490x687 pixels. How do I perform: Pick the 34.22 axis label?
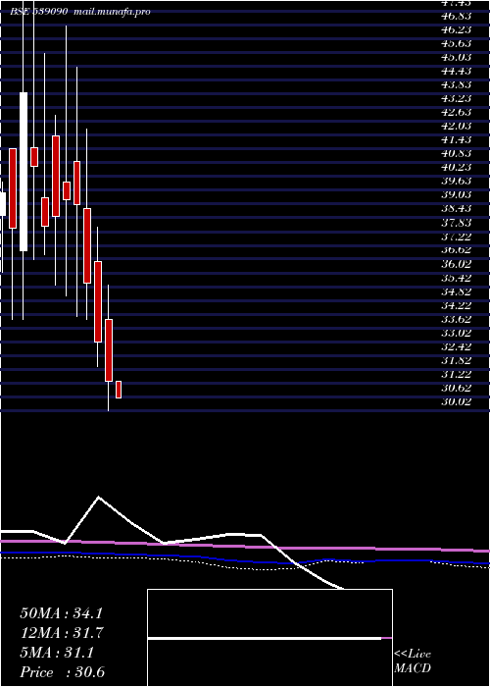(x=457, y=305)
